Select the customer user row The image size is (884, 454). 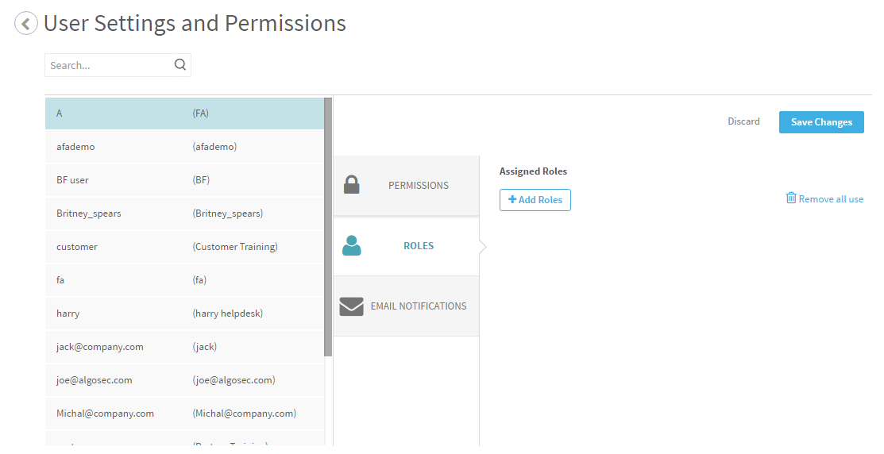[184, 247]
